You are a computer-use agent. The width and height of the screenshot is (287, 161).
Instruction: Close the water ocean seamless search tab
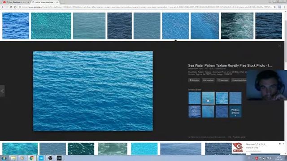57,2
